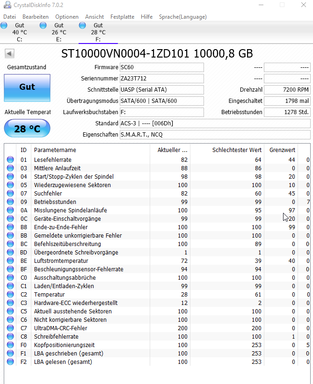
Task: Click the status dot for Befehlszeitüberschreitung
Action: click(x=10, y=244)
